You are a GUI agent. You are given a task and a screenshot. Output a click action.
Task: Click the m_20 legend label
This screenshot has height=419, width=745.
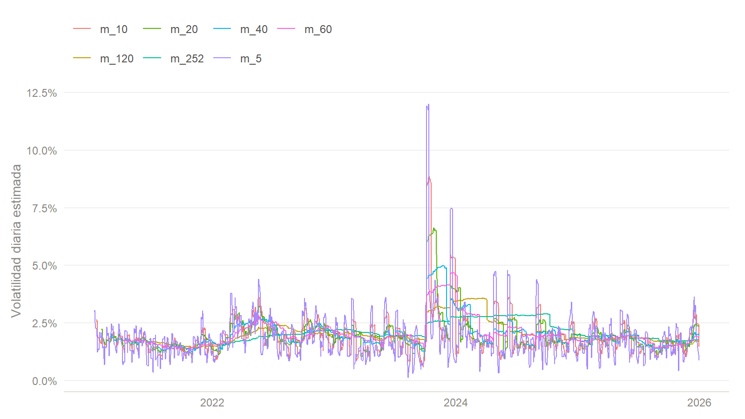pyautogui.click(x=184, y=29)
